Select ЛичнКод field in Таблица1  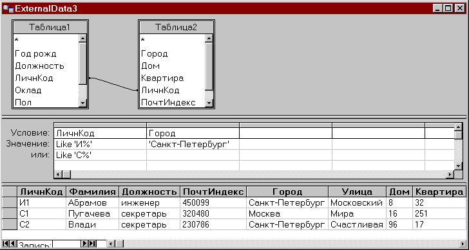(x=46, y=78)
